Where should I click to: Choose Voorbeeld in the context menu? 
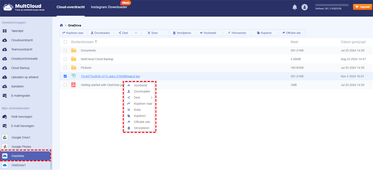tap(140, 85)
